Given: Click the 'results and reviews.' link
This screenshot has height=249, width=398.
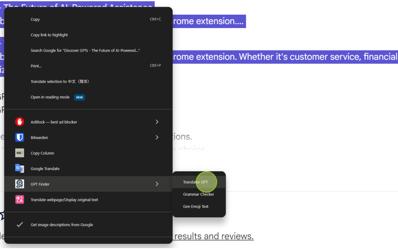Looking at the screenshot, I should [214, 236].
